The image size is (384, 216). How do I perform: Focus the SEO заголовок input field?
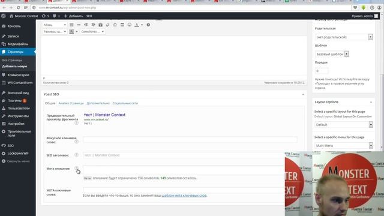point(184,155)
